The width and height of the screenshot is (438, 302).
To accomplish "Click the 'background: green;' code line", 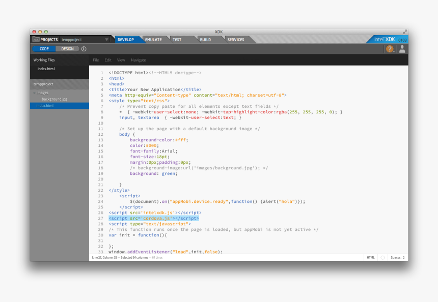I will [153, 173].
